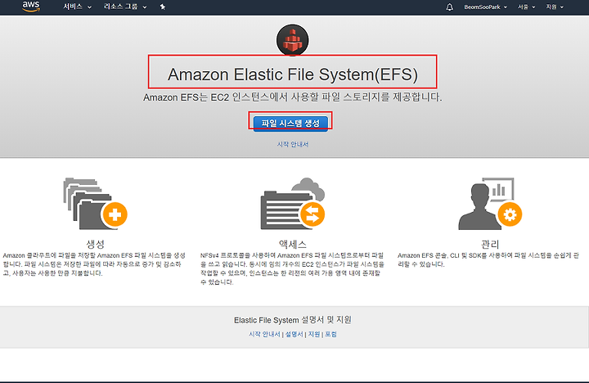Open the 시작 안내서 link below the create button

(293, 144)
